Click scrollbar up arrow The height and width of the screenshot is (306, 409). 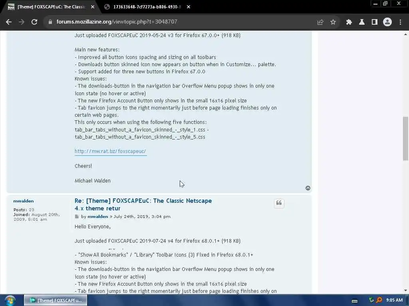pos(405,34)
